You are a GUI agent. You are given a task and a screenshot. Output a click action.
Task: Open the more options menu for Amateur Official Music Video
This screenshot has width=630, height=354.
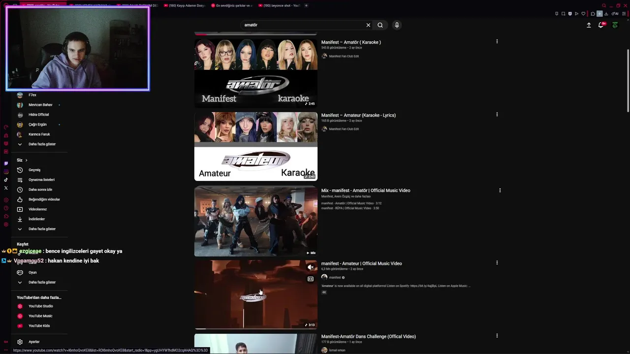(497, 263)
